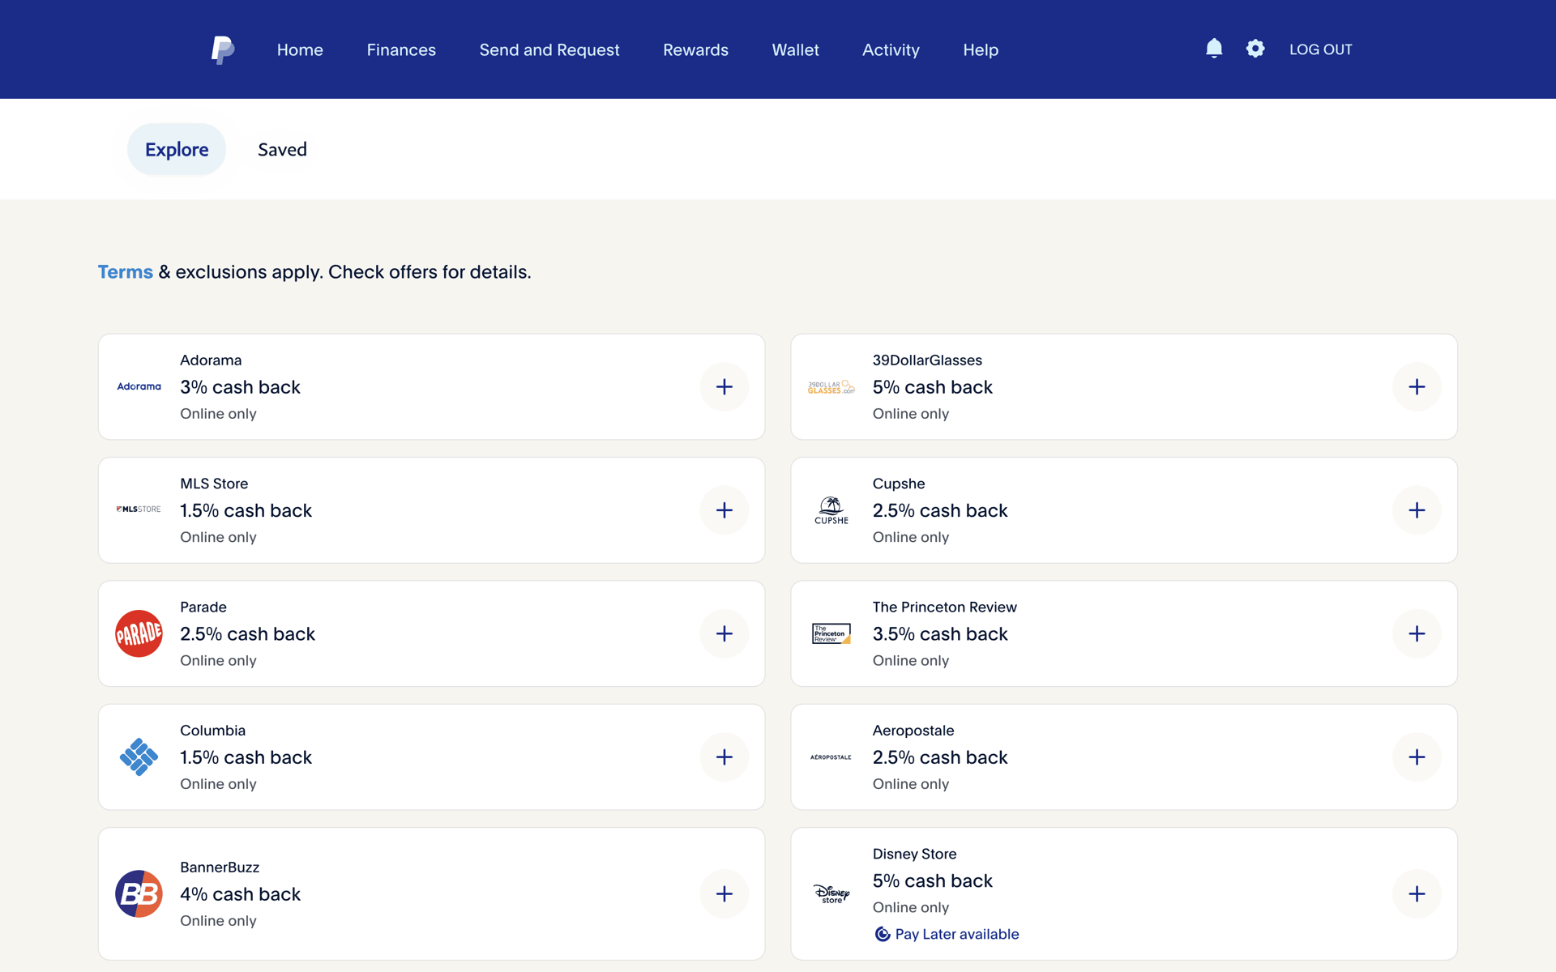Save the Columbia offer plus icon

click(x=725, y=757)
